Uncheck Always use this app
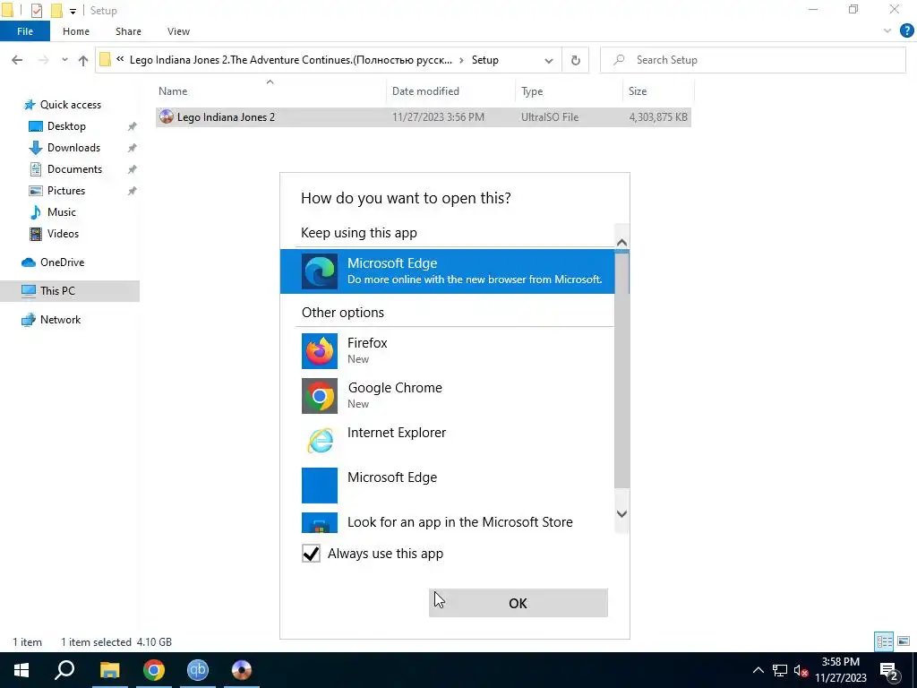 click(x=311, y=554)
